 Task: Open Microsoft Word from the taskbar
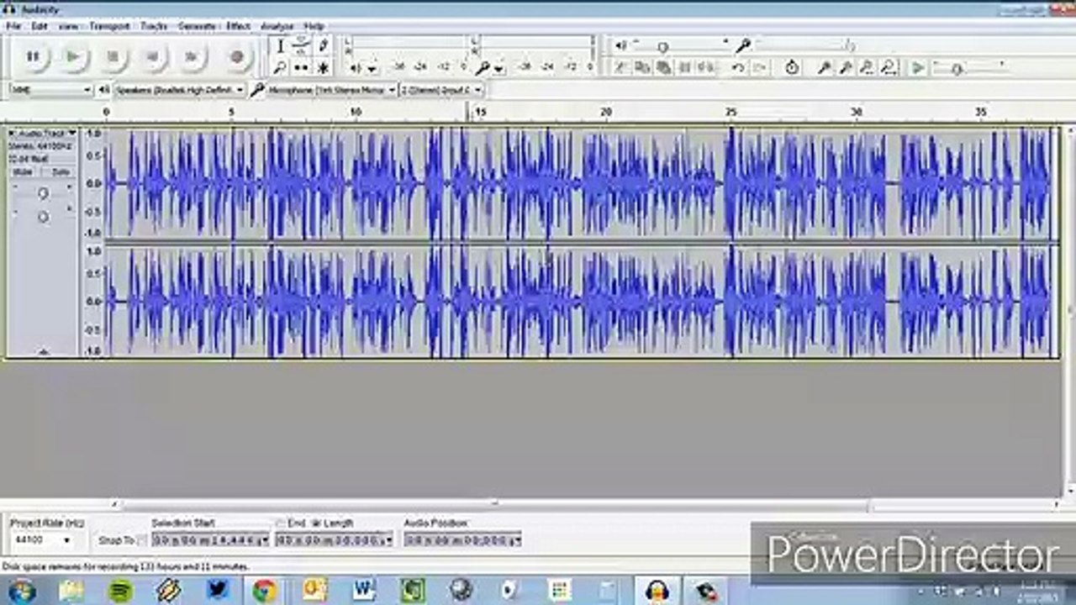pos(363,591)
